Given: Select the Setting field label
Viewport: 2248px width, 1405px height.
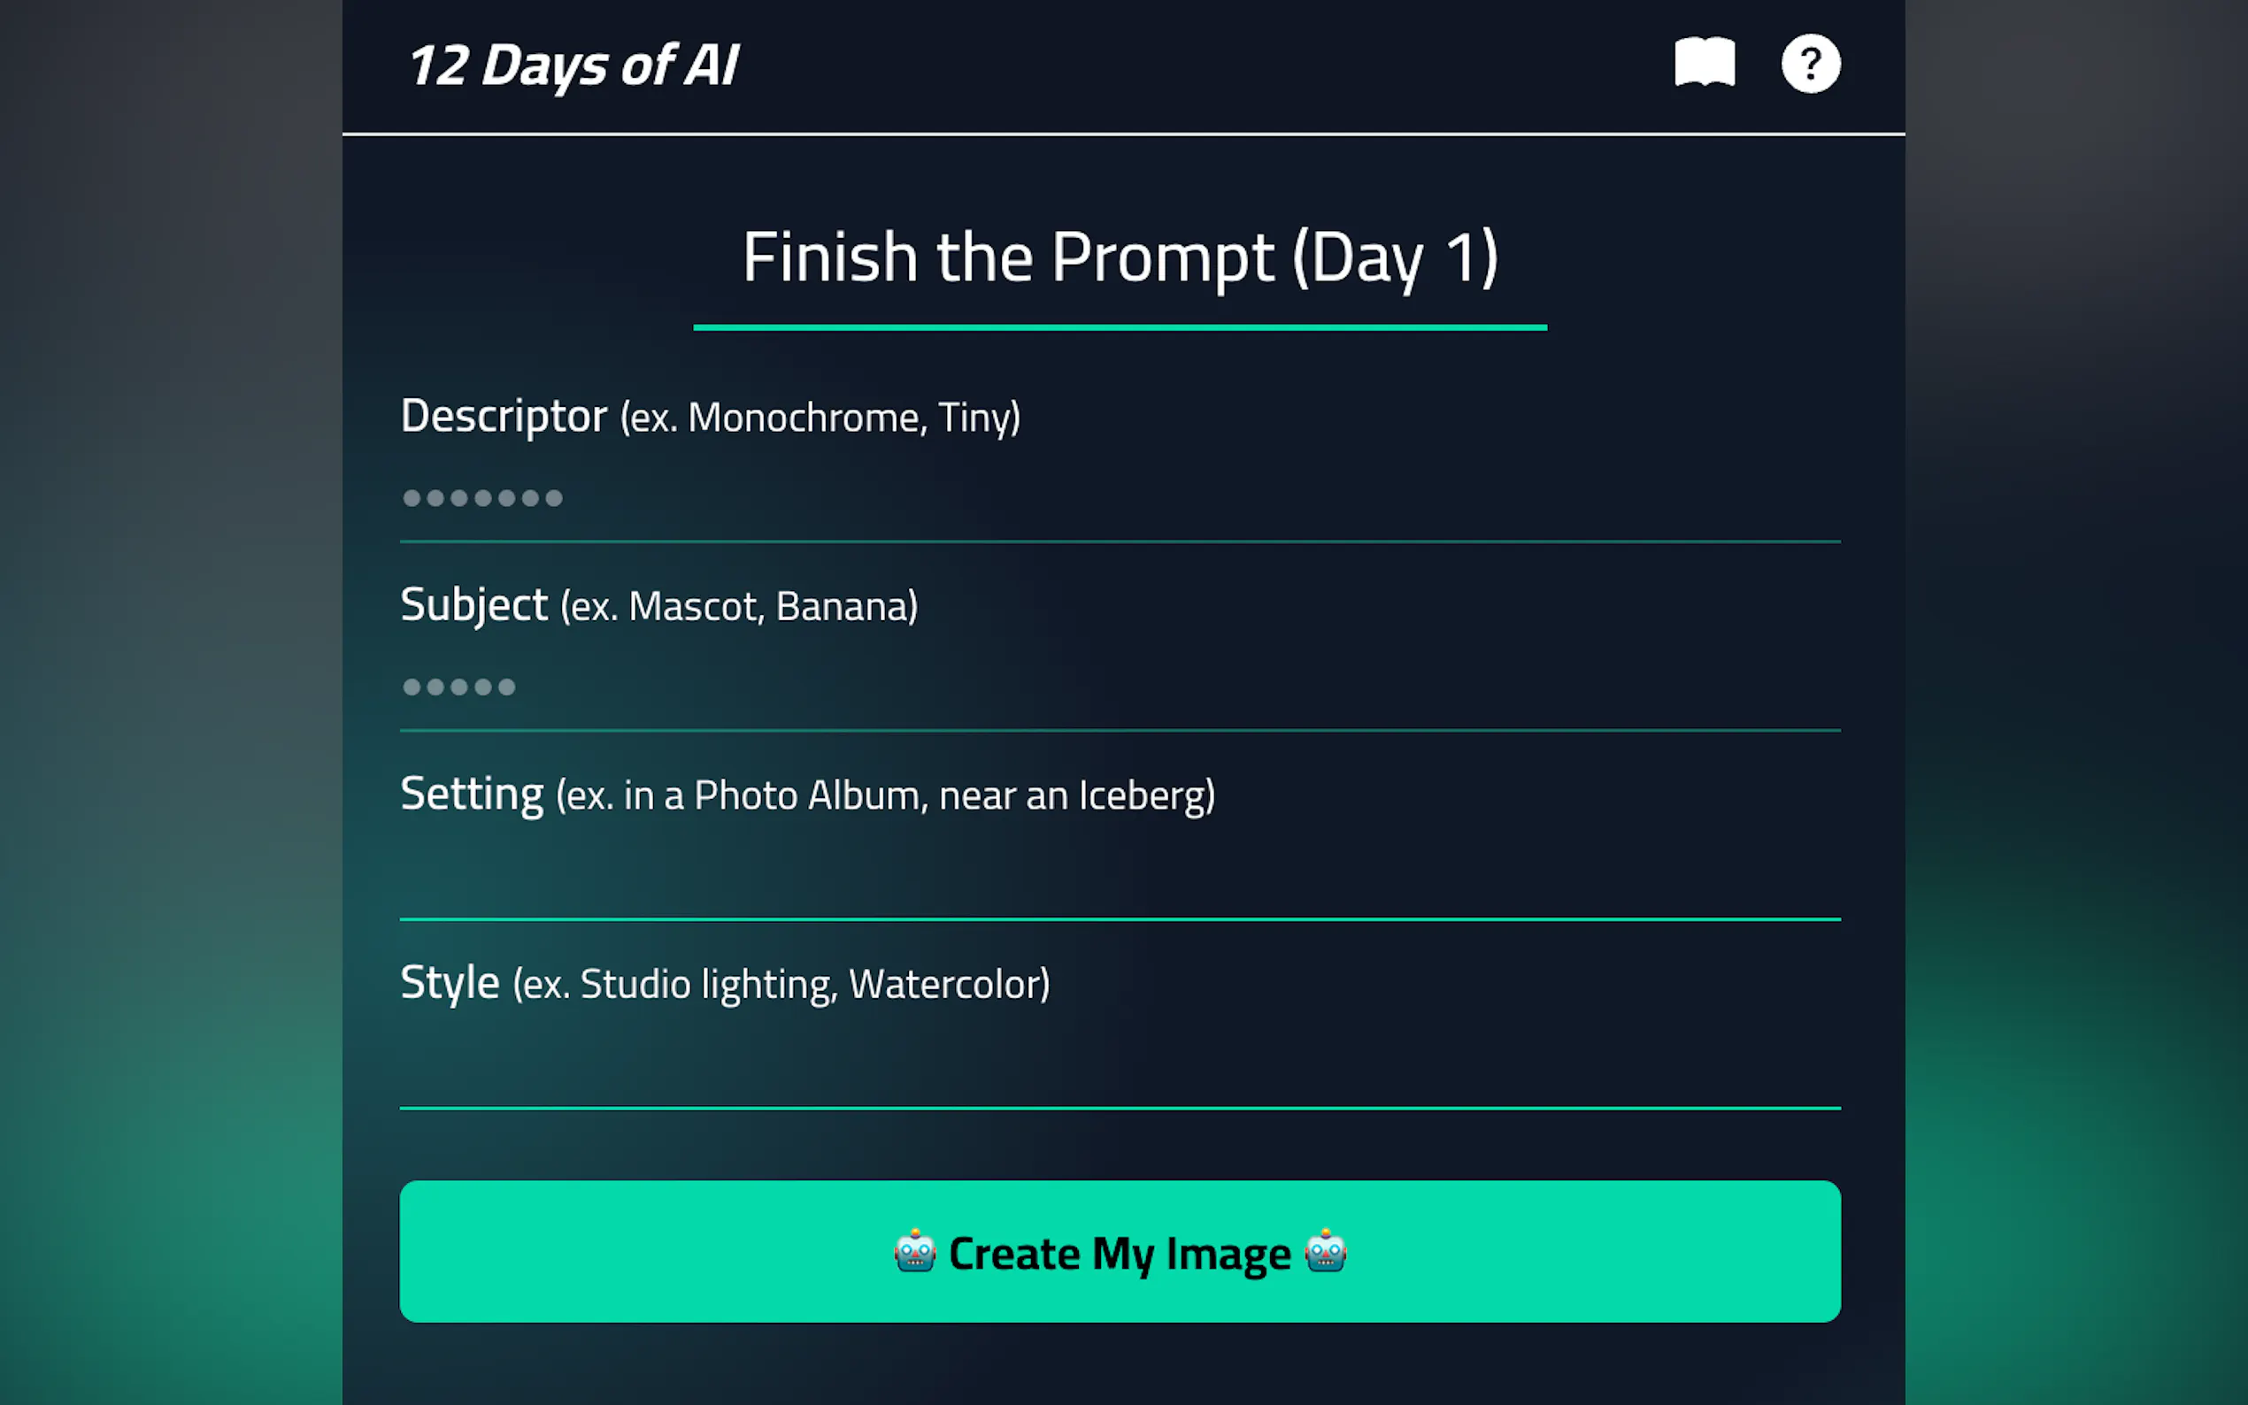Looking at the screenshot, I should coord(471,795).
